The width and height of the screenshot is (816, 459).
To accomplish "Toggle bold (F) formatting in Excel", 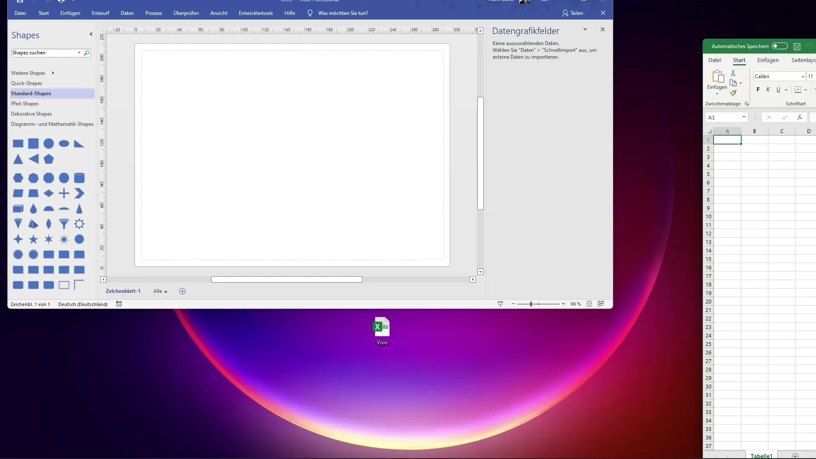I will (758, 89).
